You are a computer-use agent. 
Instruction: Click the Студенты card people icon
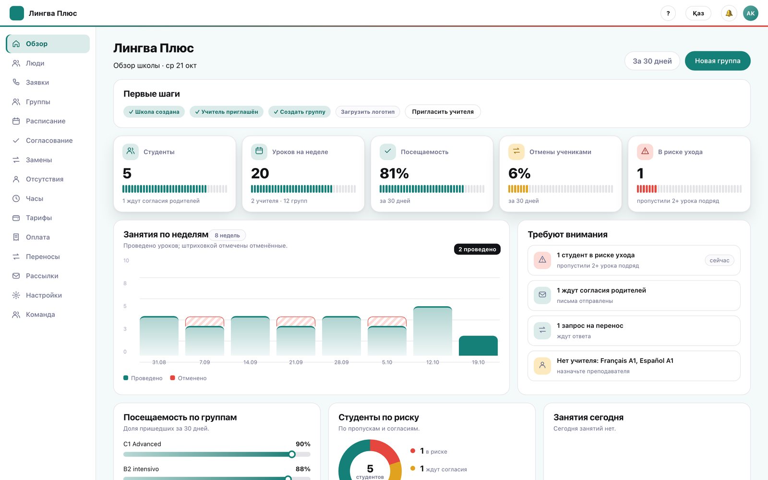131,152
